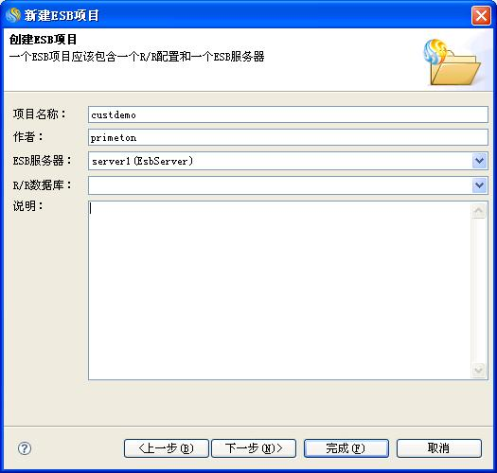Finish the wizard with 完成(F)

tap(346, 448)
